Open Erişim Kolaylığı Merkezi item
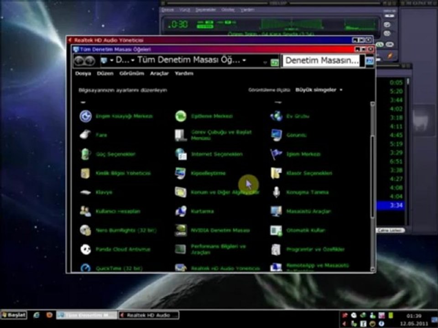 pos(116,116)
